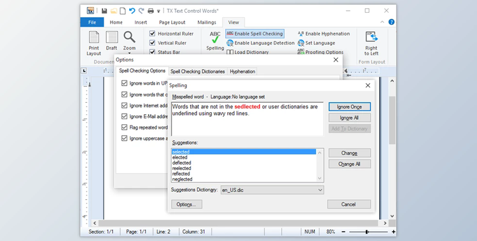Image resolution: width=477 pixels, height=241 pixels.
Task: Decrease zoom with minus button
Action: (x=343, y=232)
